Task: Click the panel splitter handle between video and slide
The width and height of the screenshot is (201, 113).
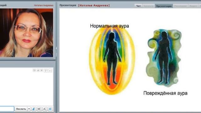Action: point(56,52)
